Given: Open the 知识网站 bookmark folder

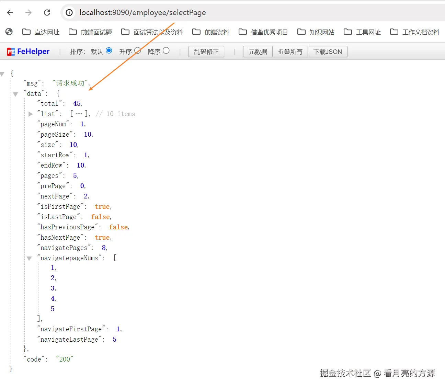Looking at the screenshot, I should pos(316,32).
